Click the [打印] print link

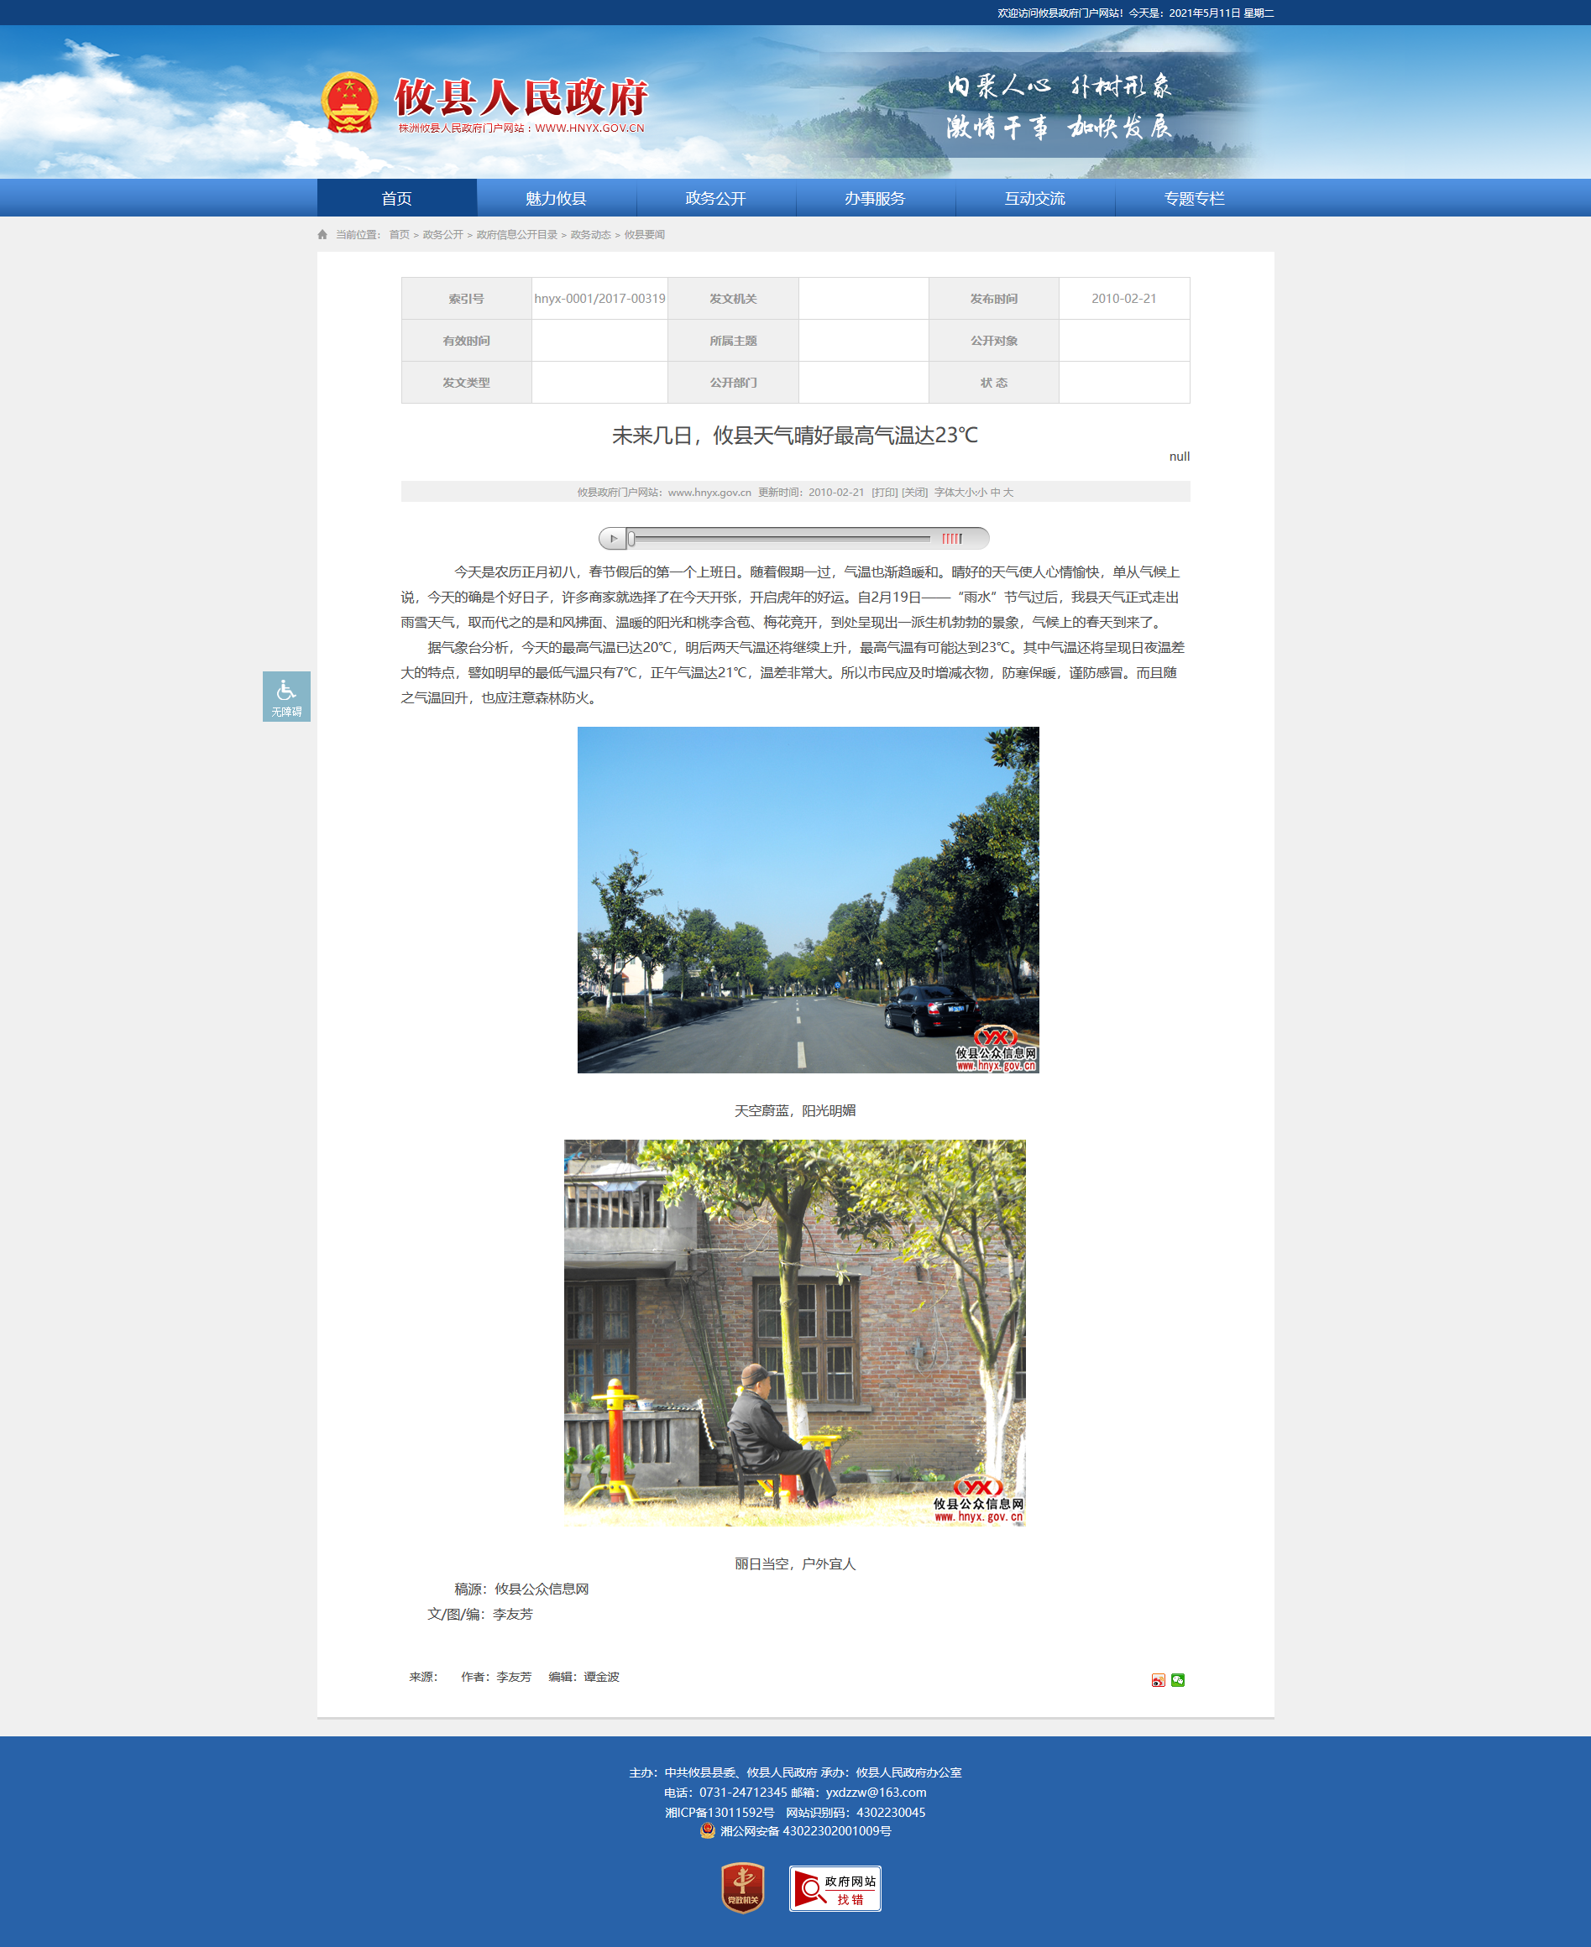tap(884, 492)
